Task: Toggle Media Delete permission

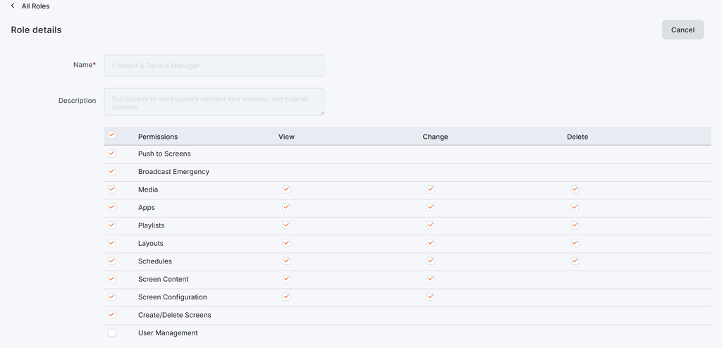Action: coord(575,189)
